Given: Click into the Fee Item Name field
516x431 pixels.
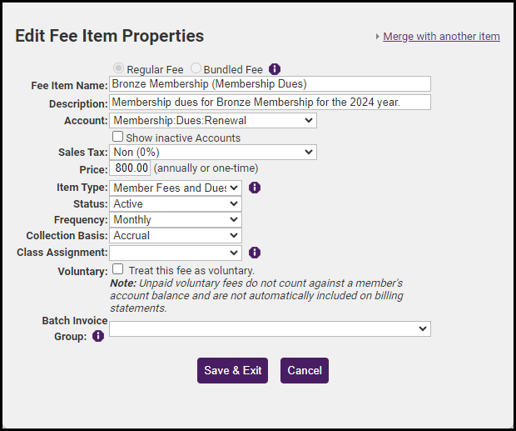Looking at the screenshot, I should pyautogui.click(x=270, y=84).
